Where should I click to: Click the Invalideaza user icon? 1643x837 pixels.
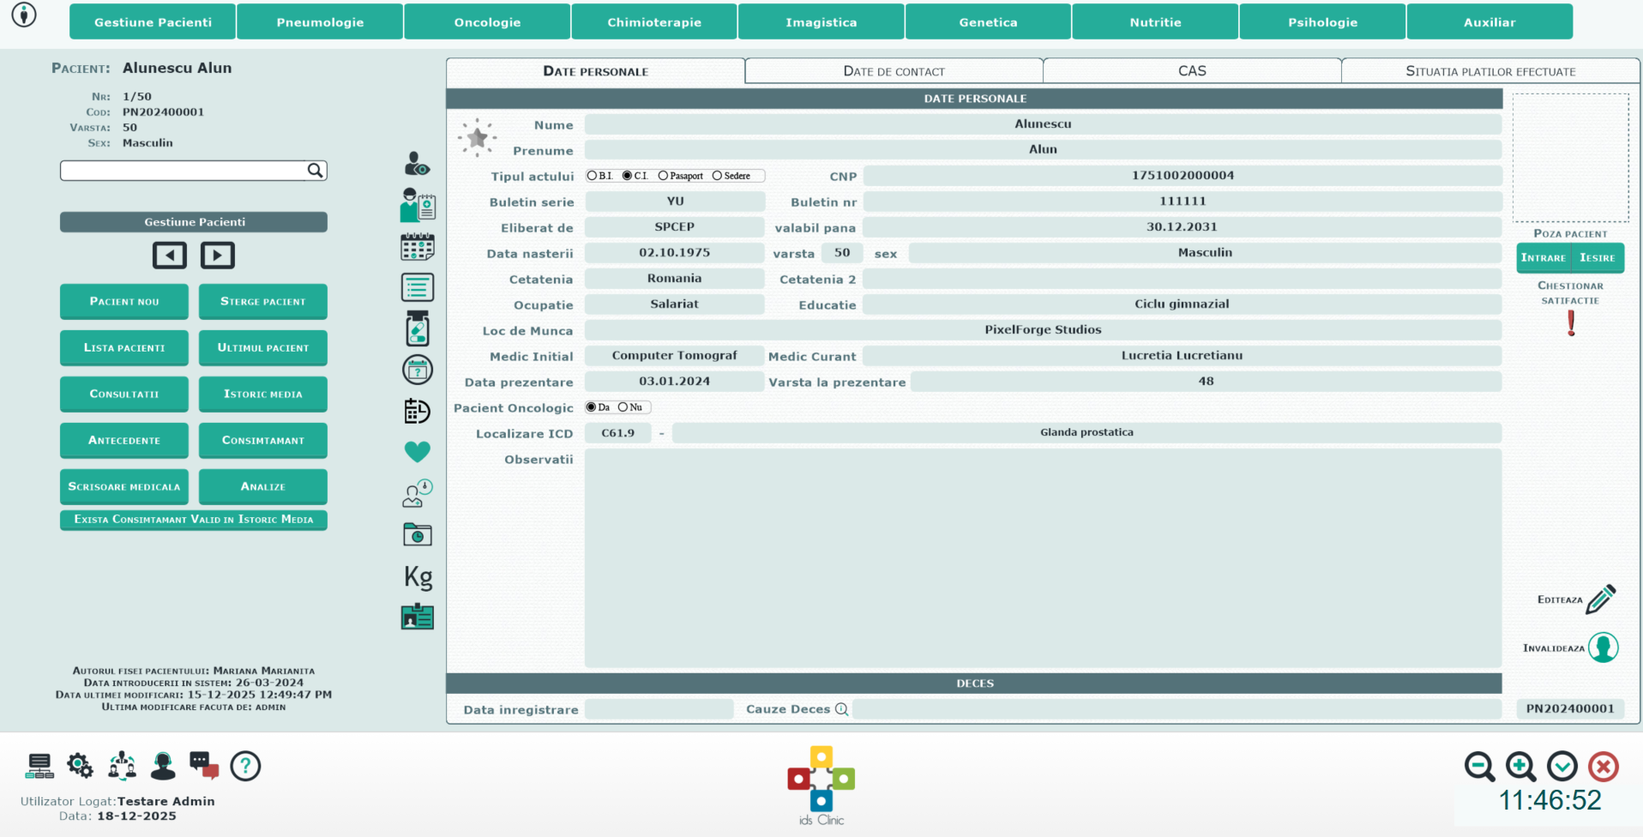[x=1603, y=647]
